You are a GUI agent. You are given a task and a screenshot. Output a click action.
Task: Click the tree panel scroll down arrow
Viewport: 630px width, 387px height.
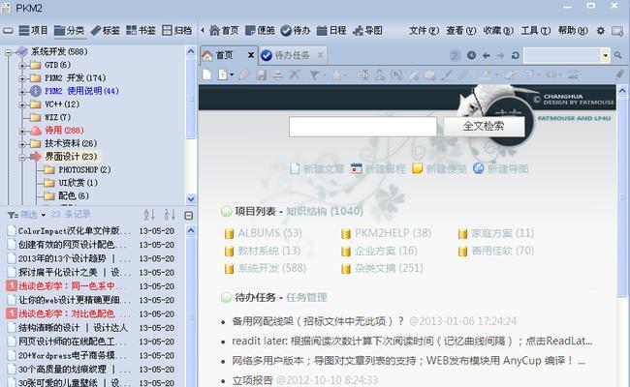[191, 198]
